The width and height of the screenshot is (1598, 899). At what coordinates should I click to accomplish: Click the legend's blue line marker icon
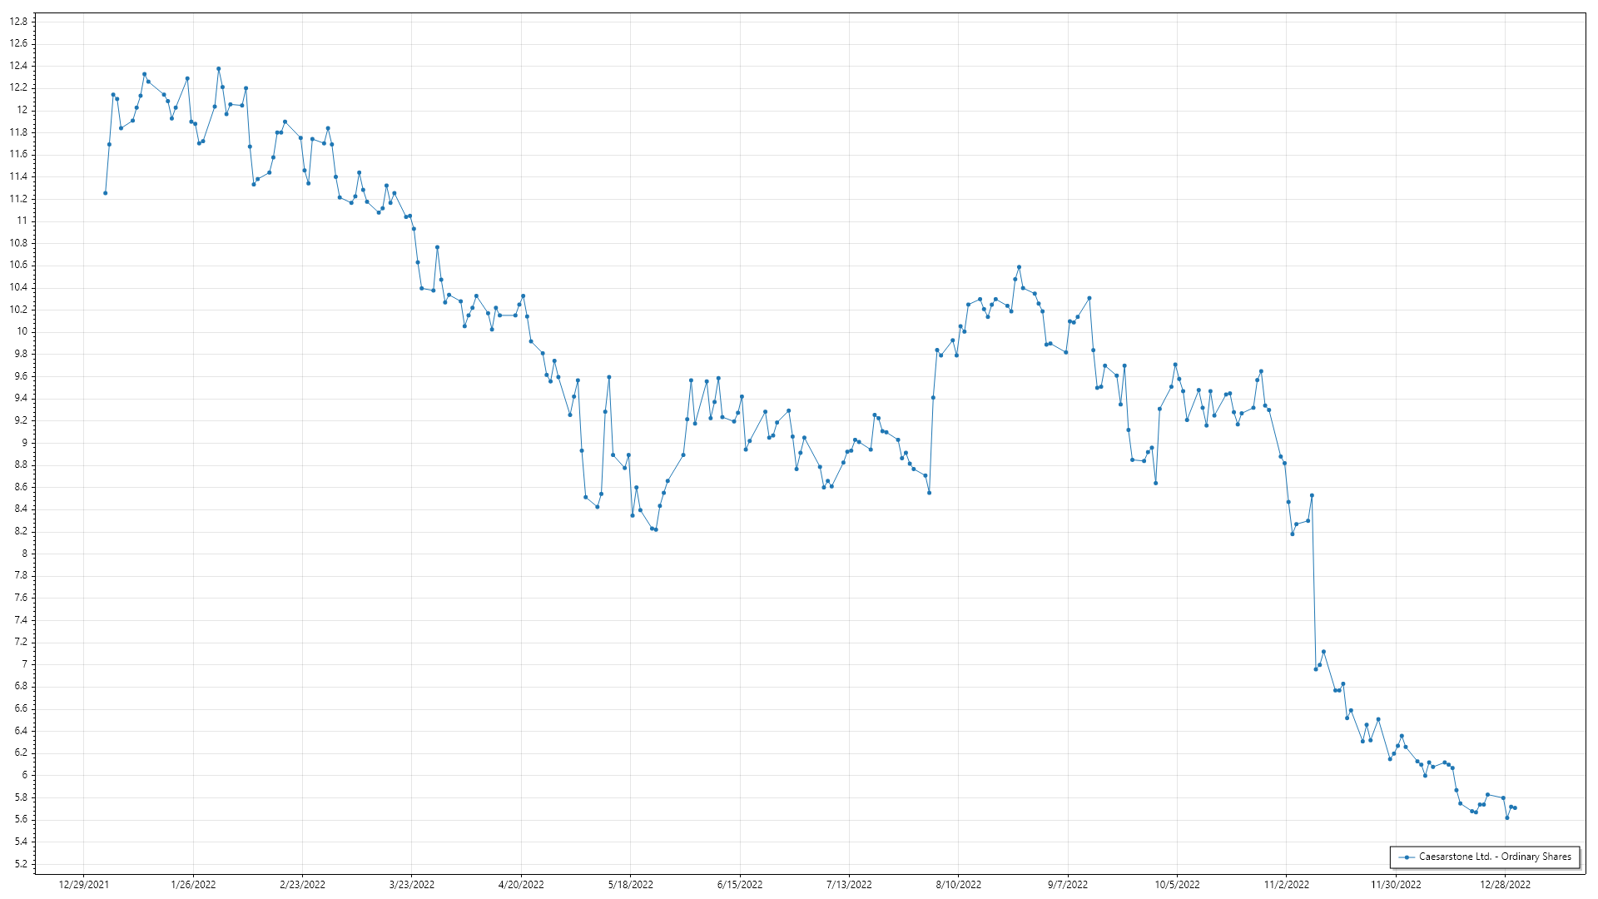pyautogui.click(x=1407, y=857)
